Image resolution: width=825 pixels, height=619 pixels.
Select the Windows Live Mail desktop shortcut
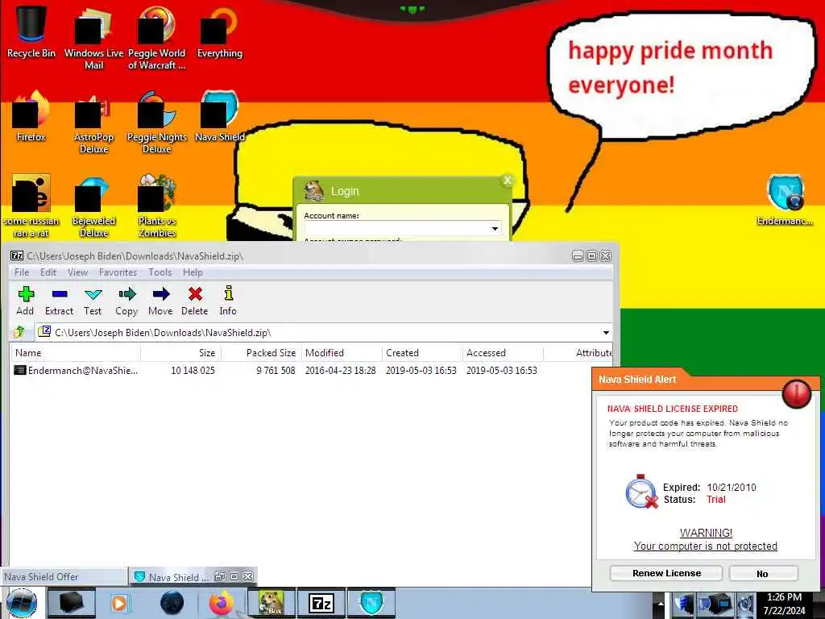(x=93, y=38)
